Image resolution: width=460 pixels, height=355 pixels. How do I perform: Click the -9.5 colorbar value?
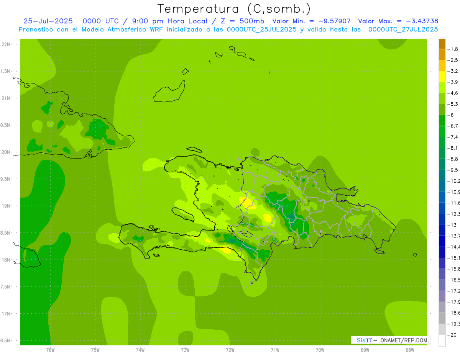[x=453, y=170]
